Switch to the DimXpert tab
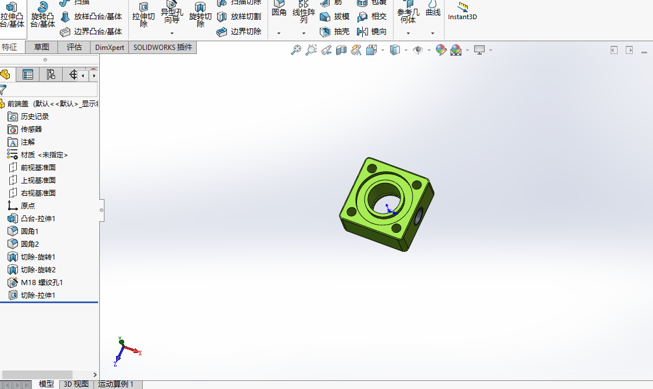The image size is (653, 389). [x=110, y=48]
